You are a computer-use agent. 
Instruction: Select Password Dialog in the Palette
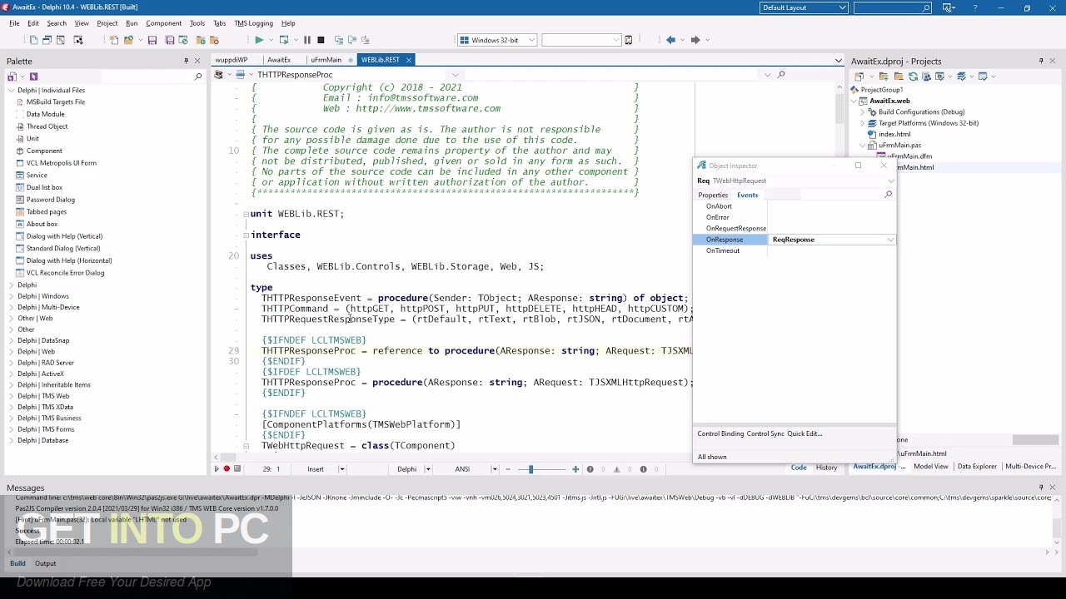50,200
